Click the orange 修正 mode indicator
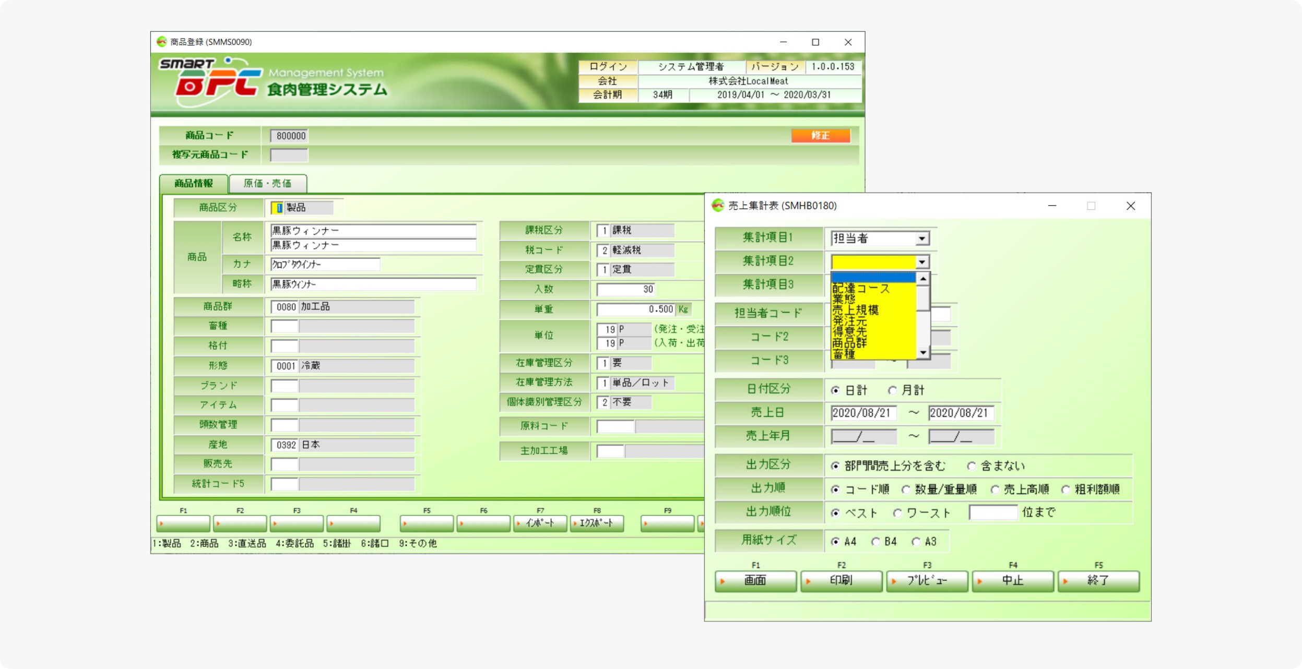The height and width of the screenshot is (669, 1302). [821, 136]
